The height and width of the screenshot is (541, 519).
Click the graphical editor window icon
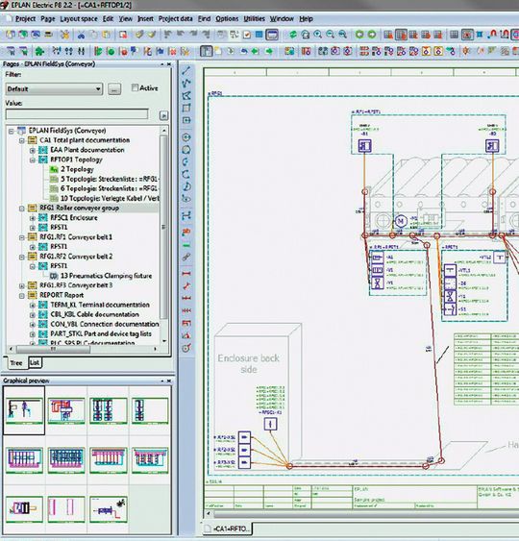click(272, 35)
